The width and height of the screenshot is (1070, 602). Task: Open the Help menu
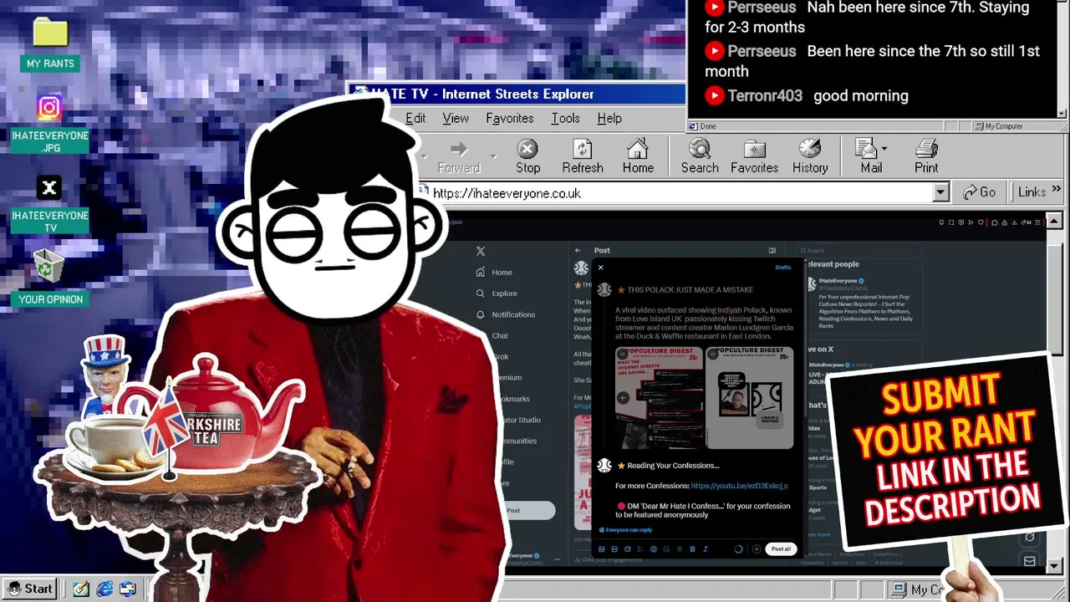pyautogui.click(x=609, y=119)
